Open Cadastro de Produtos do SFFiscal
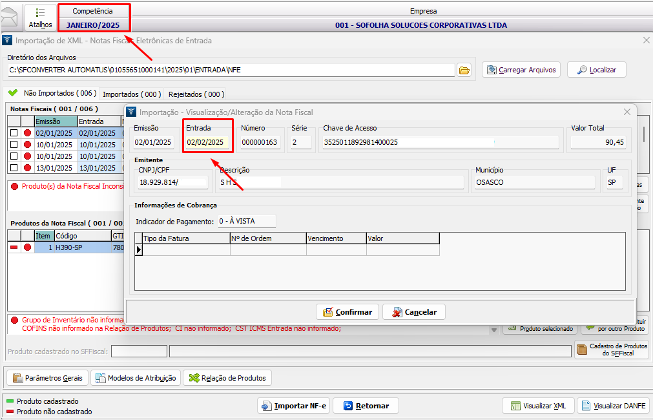Screen dimensions: 653x420 611,350
